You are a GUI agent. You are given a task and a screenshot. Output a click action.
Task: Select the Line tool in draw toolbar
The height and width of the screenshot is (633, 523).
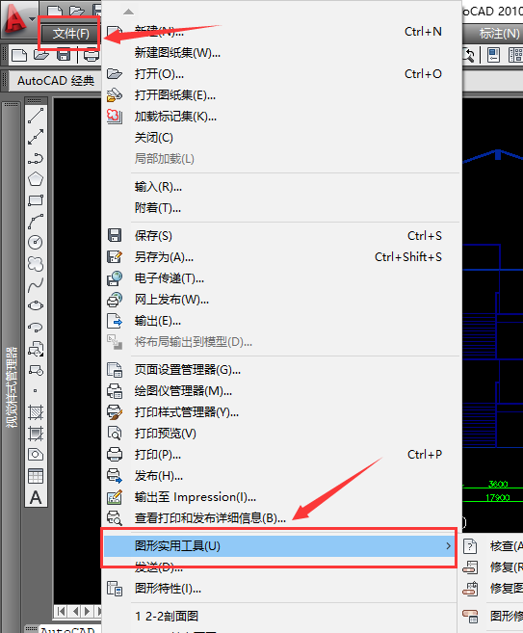pyautogui.click(x=36, y=116)
